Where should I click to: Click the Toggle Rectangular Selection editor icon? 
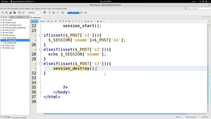coord(73,21)
